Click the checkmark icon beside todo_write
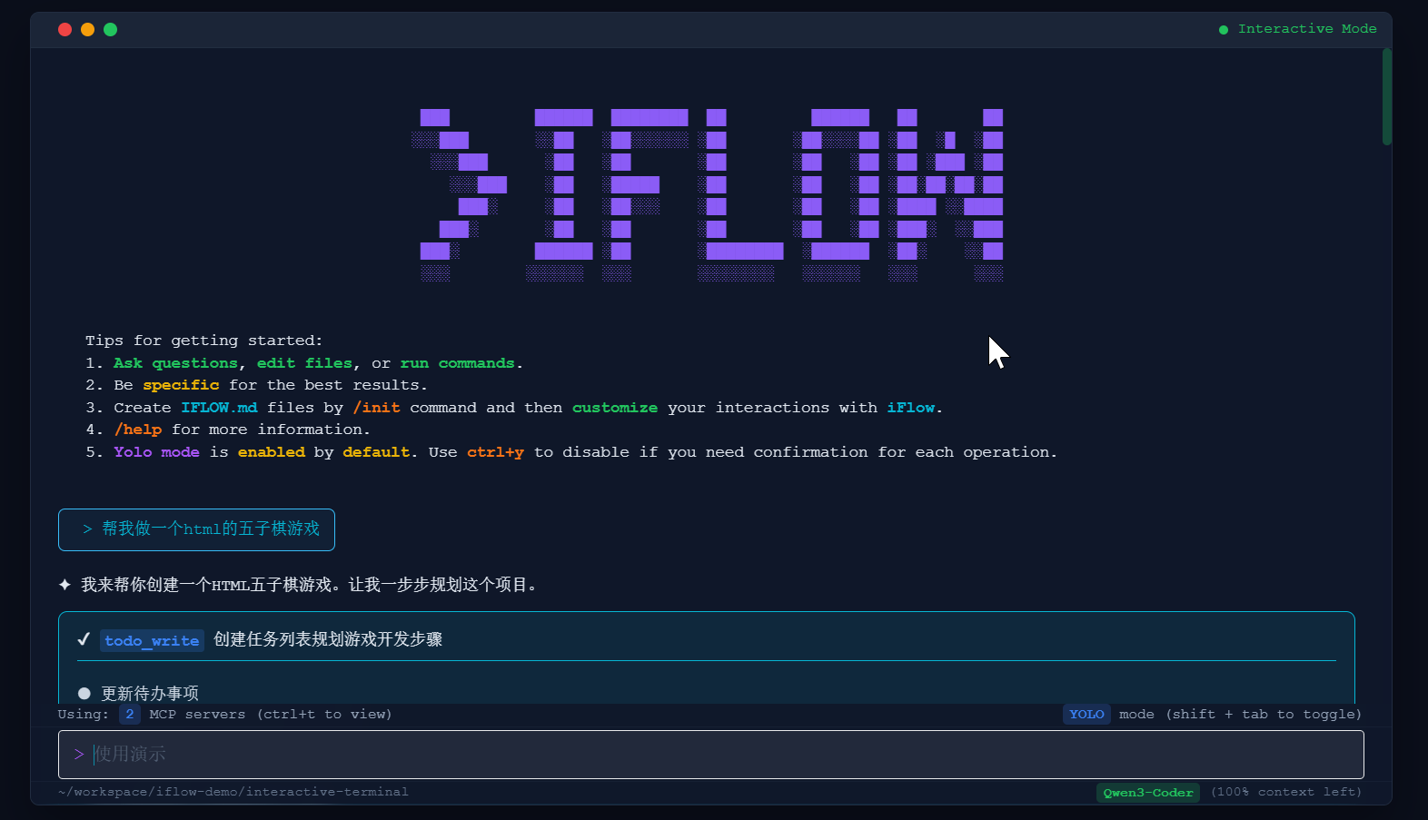 84,639
